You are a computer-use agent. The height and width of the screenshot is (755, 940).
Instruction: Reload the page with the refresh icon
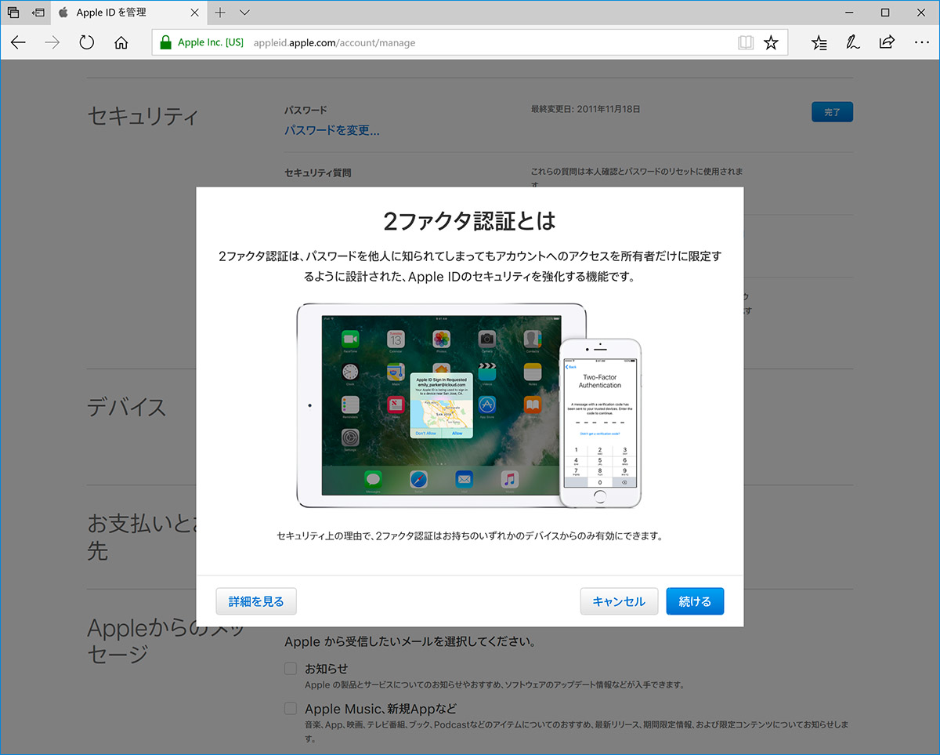87,42
